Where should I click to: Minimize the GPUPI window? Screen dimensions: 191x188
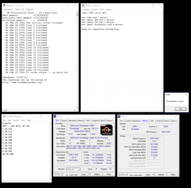tap(146, 6)
